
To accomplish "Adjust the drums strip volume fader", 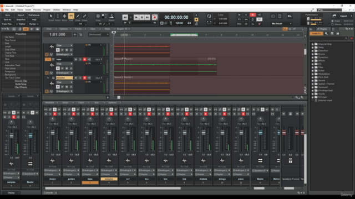I will 53,133.
